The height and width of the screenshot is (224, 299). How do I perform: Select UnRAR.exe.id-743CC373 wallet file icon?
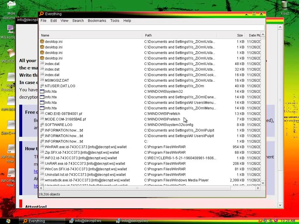[42, 163]
